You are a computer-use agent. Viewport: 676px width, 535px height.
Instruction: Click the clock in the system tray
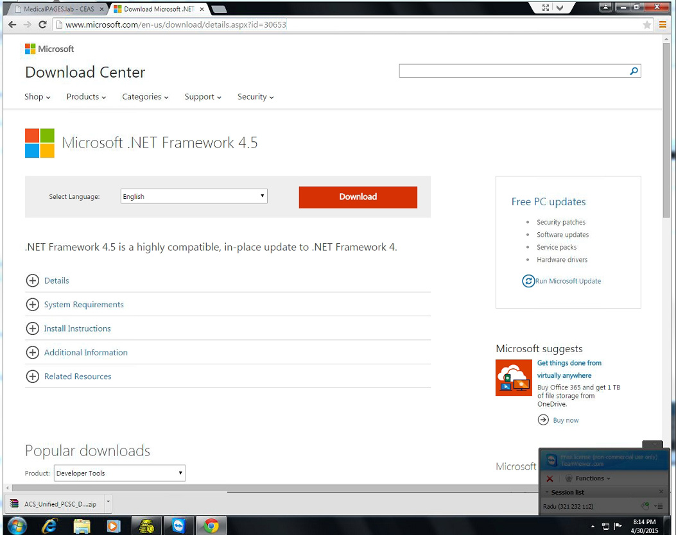[645, 526]
